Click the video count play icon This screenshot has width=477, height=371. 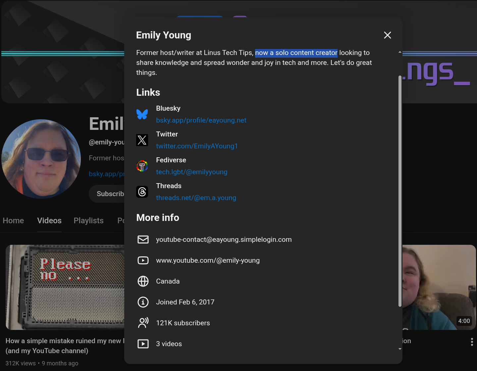point(143,344)
